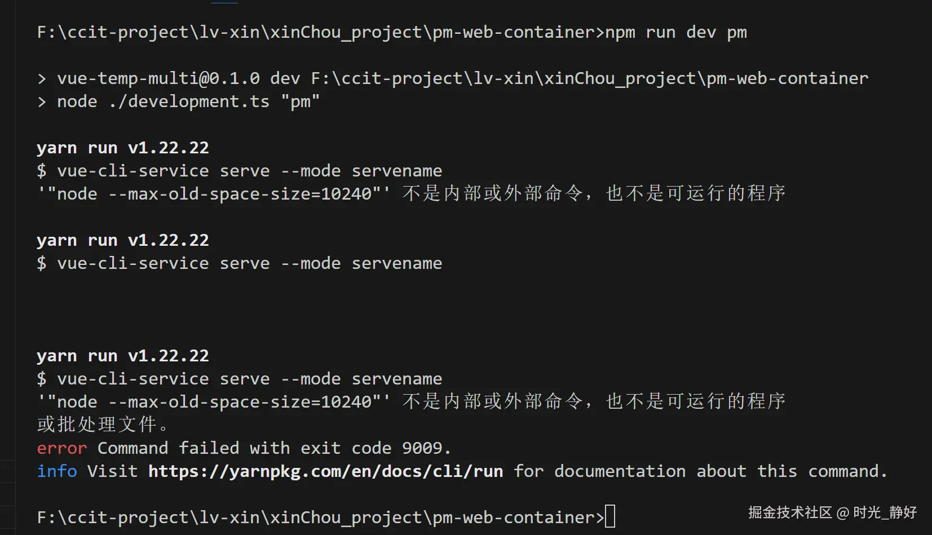The width and height of the screenshot is (932, 535).
Task: Click the "或批处理文件。" line
Action: pos(102,425)
